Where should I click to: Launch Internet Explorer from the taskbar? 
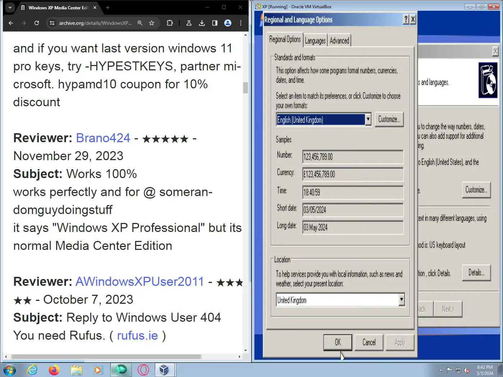[32, 370]
